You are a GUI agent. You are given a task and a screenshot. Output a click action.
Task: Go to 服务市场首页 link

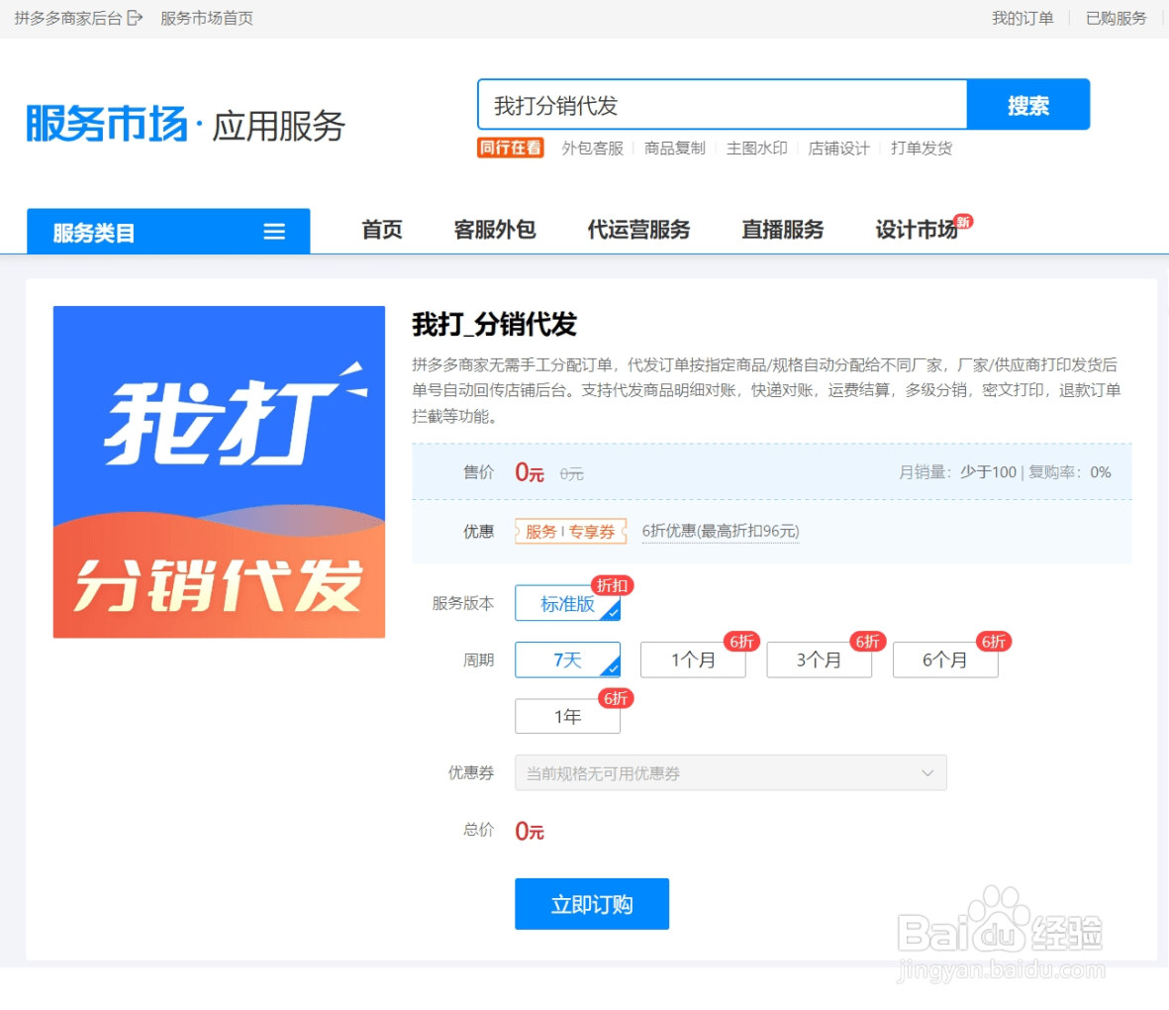(207, 18)
